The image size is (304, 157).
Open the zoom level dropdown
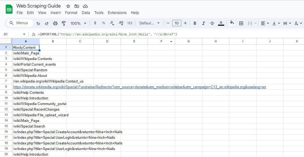78,23
